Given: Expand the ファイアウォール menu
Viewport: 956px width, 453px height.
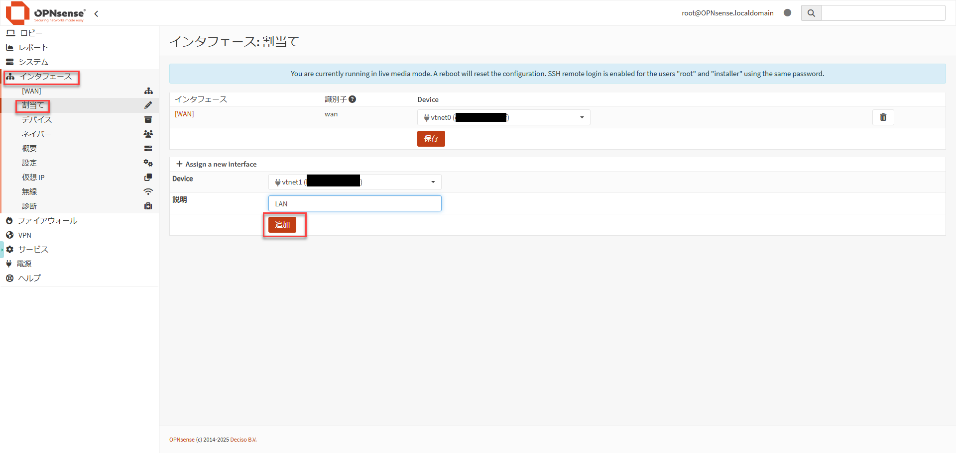Looking at the screenshot, I should click(47, 221).
